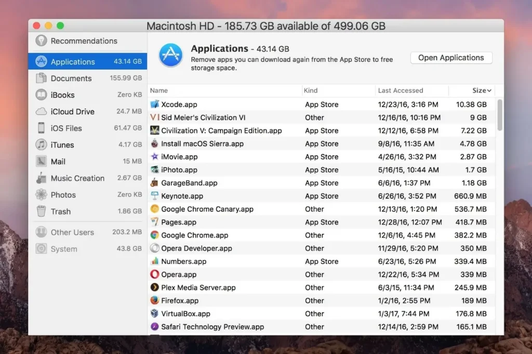Select Documents 155.99 GB category
Screen dimensions: 532x354
(x=87, y=78)
